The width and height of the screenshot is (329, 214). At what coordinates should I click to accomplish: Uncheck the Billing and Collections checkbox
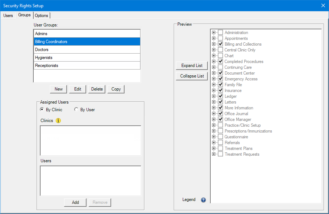(220, 44)
